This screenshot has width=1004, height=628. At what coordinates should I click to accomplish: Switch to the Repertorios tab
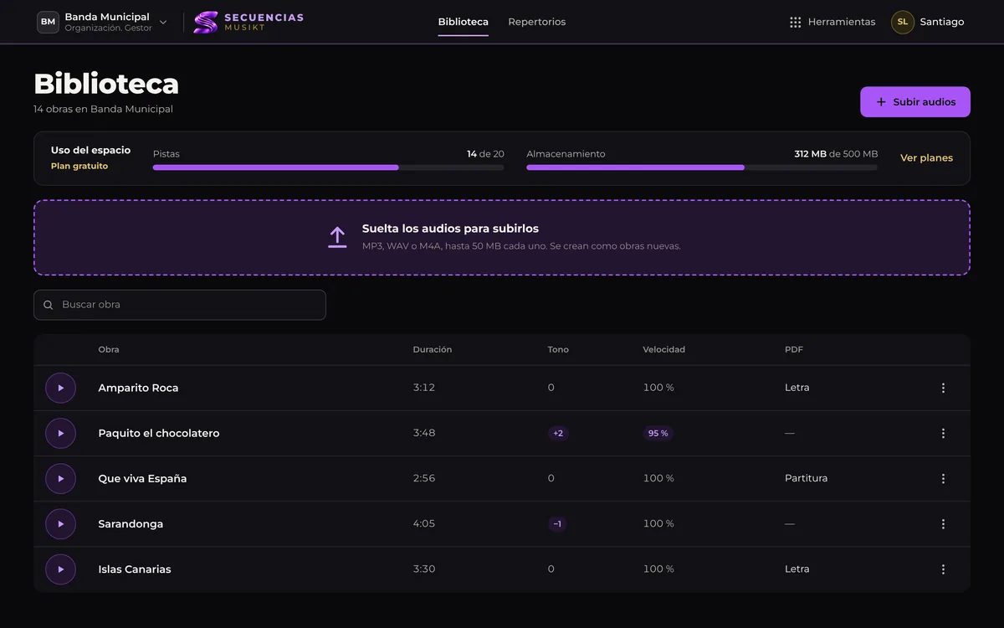click(x=537, y=22)
